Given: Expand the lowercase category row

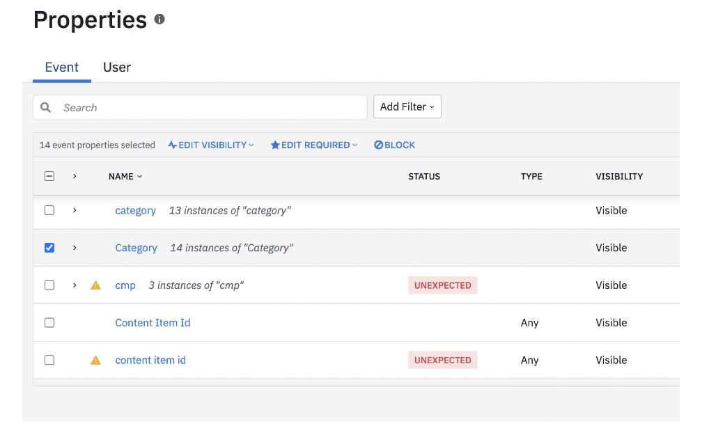Looking at the screenshot, I should [75, 210].
